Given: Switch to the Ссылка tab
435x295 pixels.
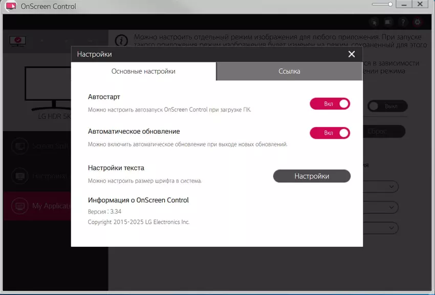Looking at the screenshot, I should (x=289, y=71).
